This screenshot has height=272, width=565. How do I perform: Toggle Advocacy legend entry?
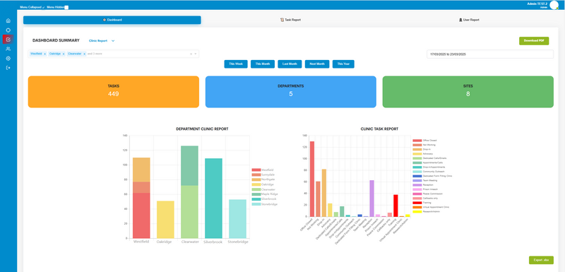pyautogui.click(x=423, y=154)
